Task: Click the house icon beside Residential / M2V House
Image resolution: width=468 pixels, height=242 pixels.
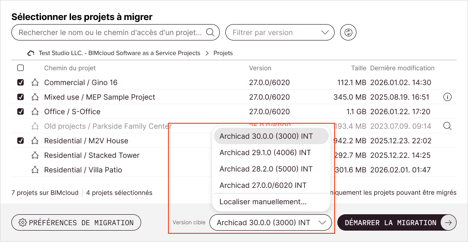Action: click(35, 141)
